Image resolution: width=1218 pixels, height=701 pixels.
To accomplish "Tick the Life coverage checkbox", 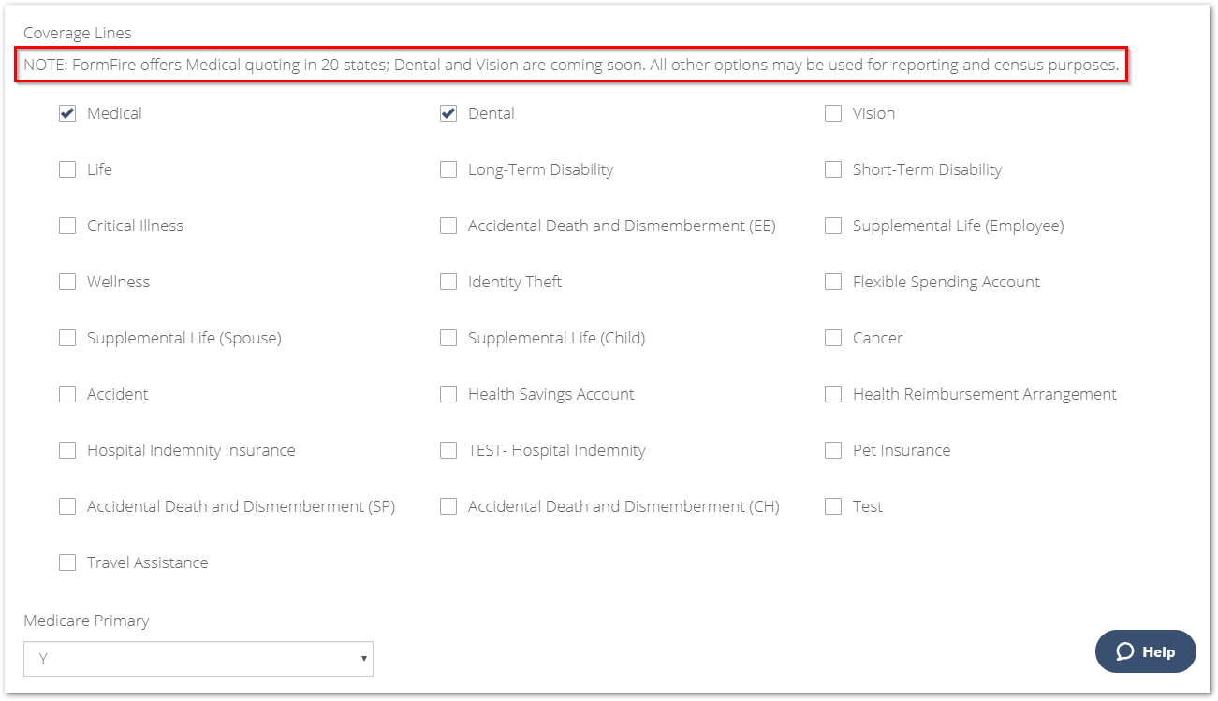I will [67, 169].
